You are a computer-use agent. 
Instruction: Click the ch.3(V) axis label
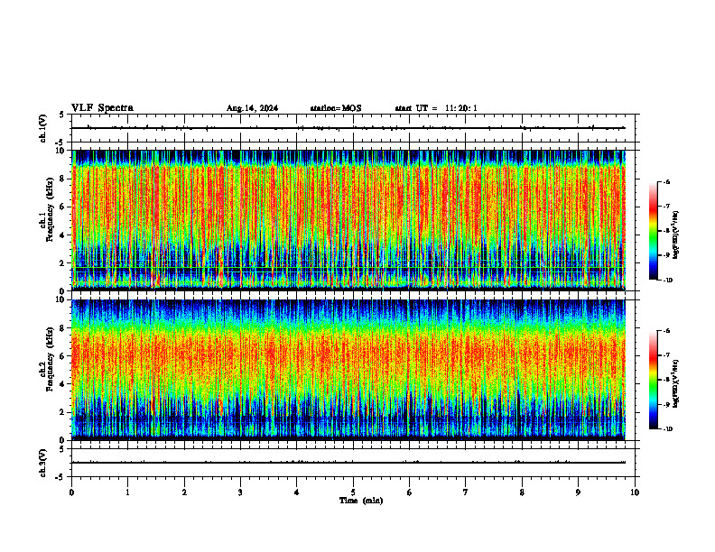tap(42, 463)
